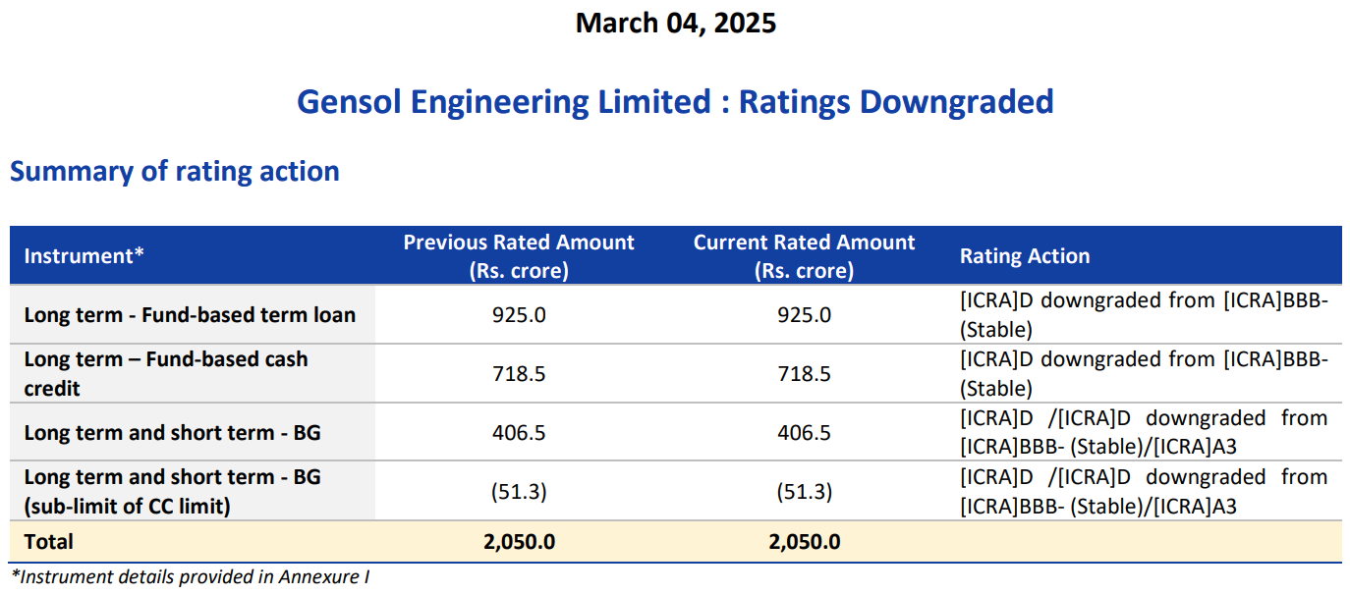This screenshot has width=1350, height=595.
Task: Click current amount 925.0 for term loan
Action: [804, 315]
